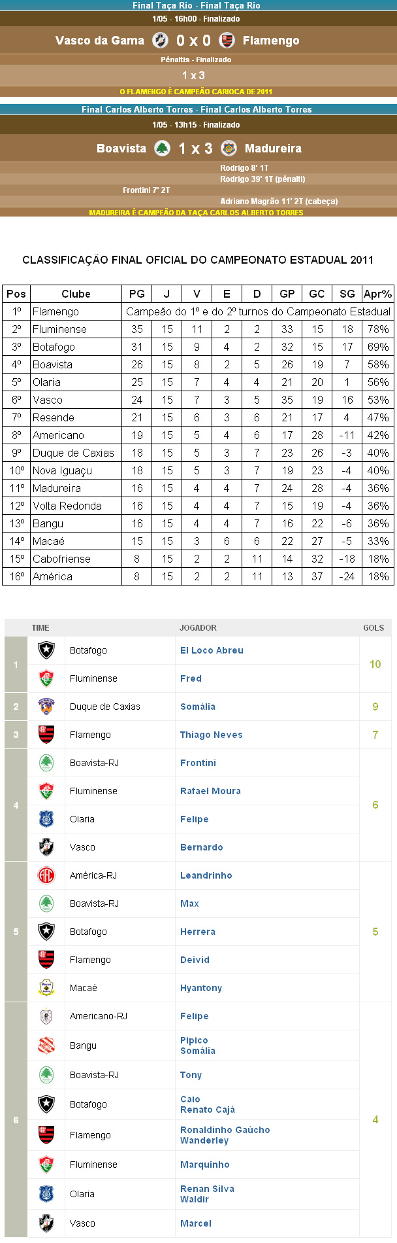Click the Apr% column header
Viewport: 397px width, 1243px height.
[377, 294]
